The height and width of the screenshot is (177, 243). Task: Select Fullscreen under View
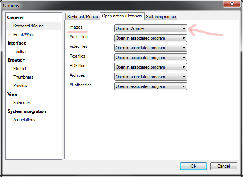(22, 103)
